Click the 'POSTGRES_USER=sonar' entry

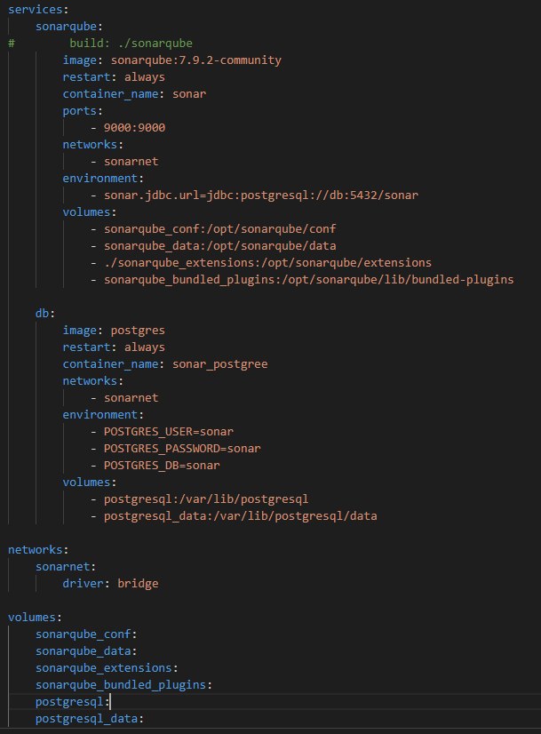169,431
